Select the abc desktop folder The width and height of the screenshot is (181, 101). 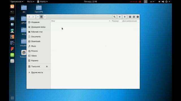tap(24, 9)
